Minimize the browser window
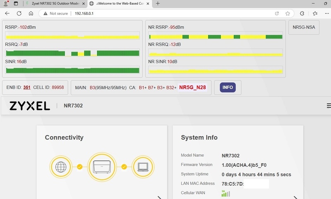The image size is (331, 199). click(x=313, y=3)
